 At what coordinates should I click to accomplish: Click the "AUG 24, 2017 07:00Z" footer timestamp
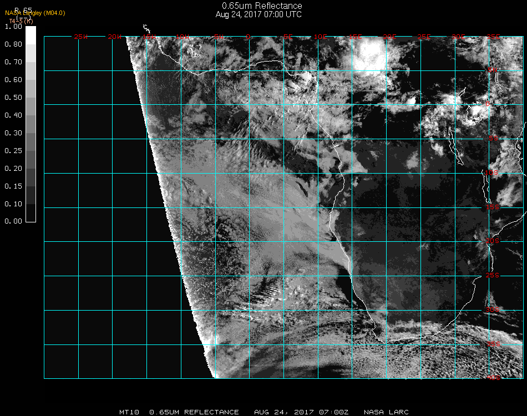click(301, 412)
